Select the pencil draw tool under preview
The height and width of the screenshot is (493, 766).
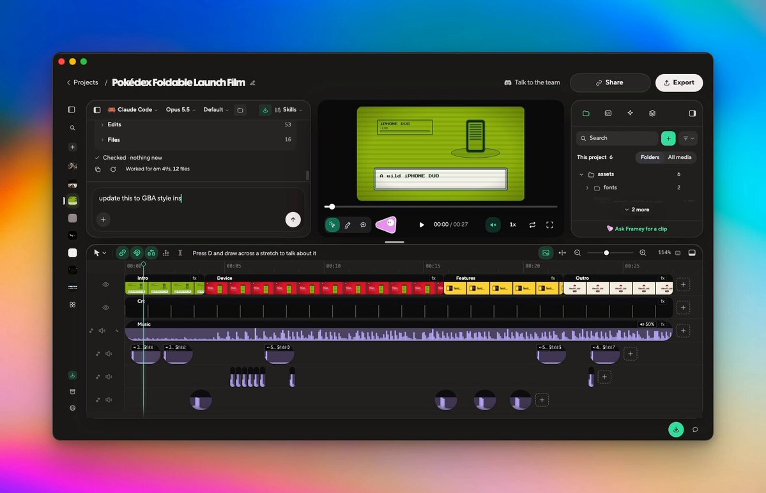pyautogui.click(x=348, y=225)
